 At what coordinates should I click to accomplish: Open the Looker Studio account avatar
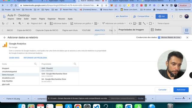pyautogui.click(x=187, y=16)
